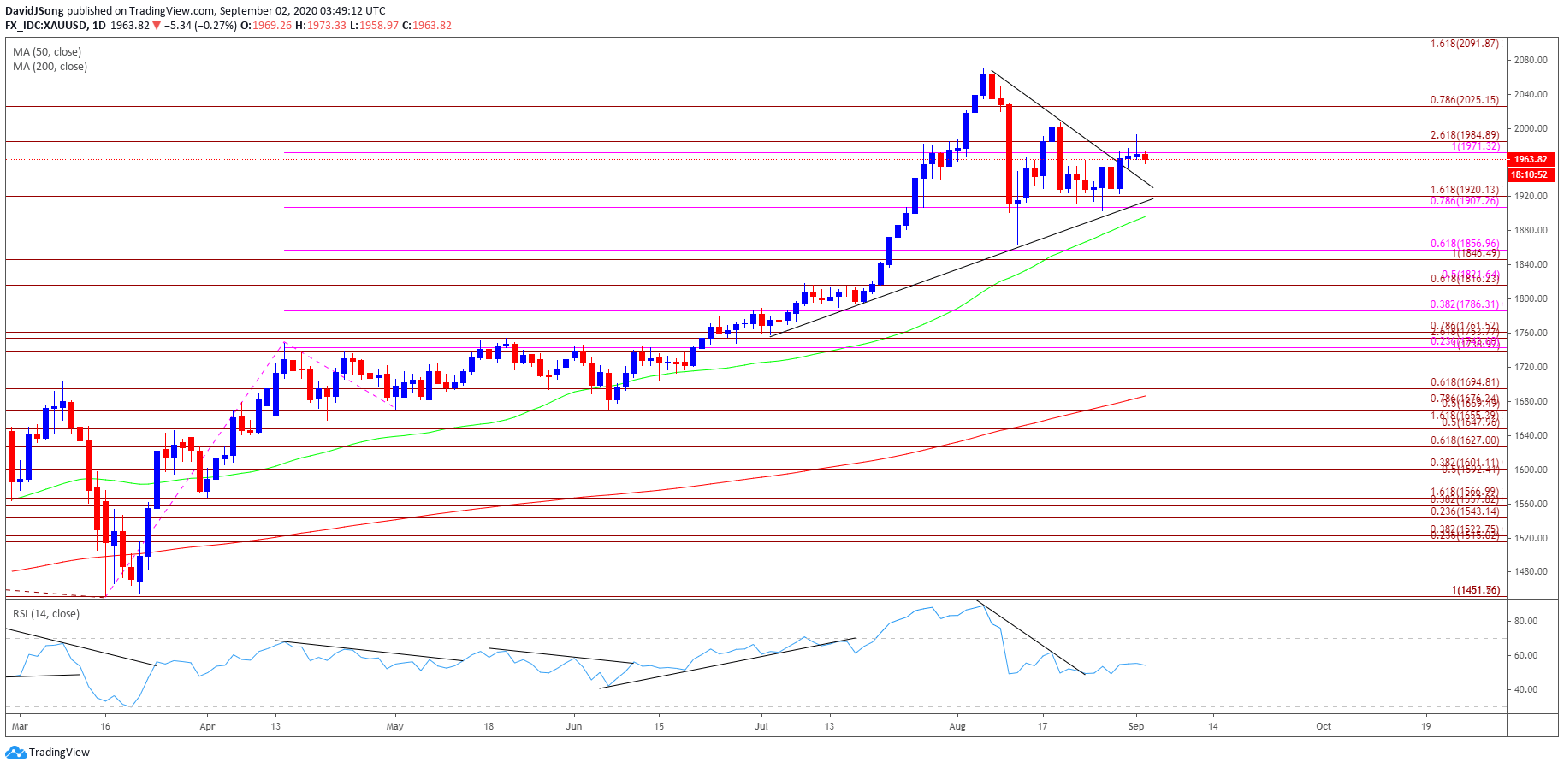Image resolution: width=1564 pixels, height=768 pixels.
Task: Click the 17 date label on the time axis
Action: click(x=1042, y=727)
